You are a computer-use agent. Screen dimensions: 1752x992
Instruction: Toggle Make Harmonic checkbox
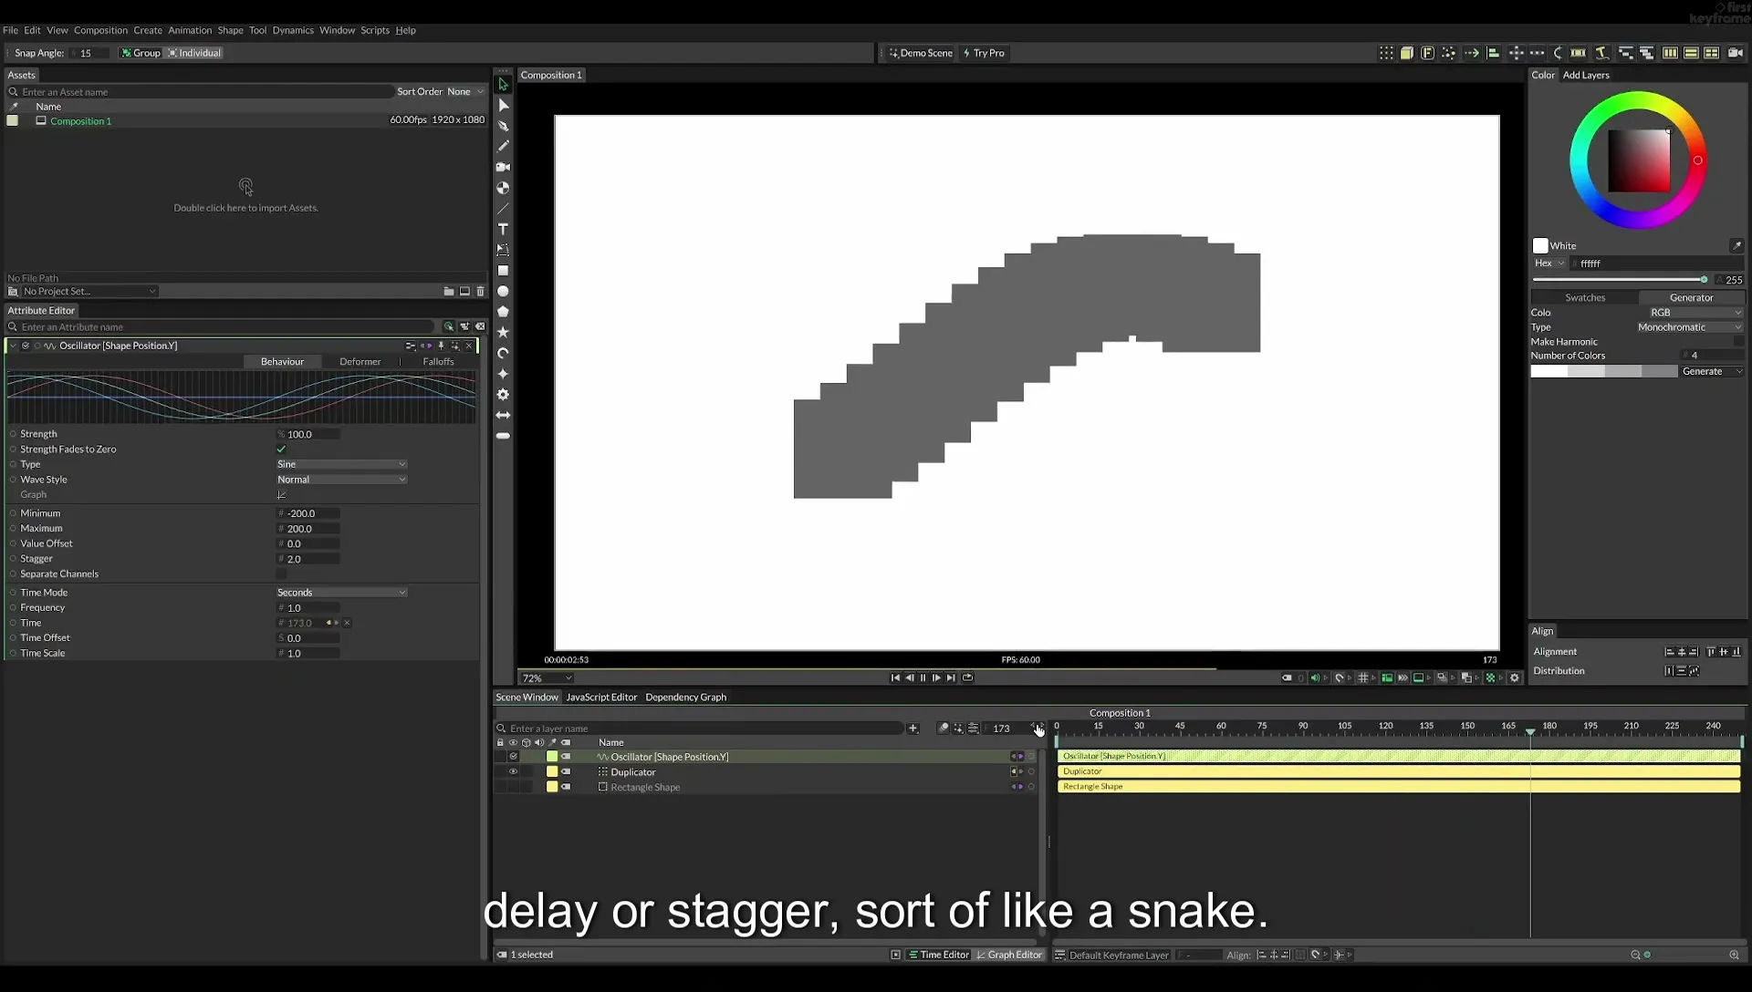click(x=1738, y=341)
